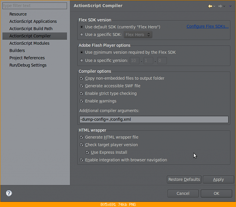The height and width of the screenshot is (207, 236).
Task: Select ActionScript Compiler page
Action: [x=35, y=36]
